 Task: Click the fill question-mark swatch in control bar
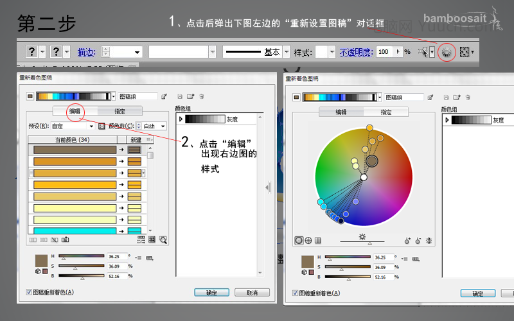[31, 52]
